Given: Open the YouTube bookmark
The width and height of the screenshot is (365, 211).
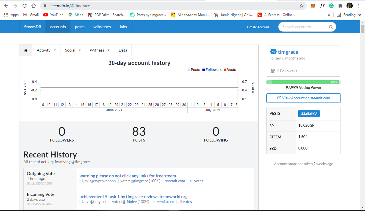Looking at the screenshot, I should click(x=53, y=15).
